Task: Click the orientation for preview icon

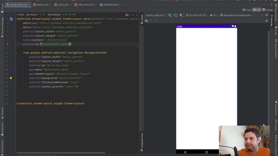Action: pyautogui.click(x=175, y=16)
